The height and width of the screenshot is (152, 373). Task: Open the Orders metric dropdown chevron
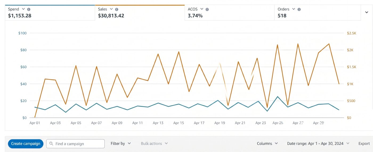point(294,9)
